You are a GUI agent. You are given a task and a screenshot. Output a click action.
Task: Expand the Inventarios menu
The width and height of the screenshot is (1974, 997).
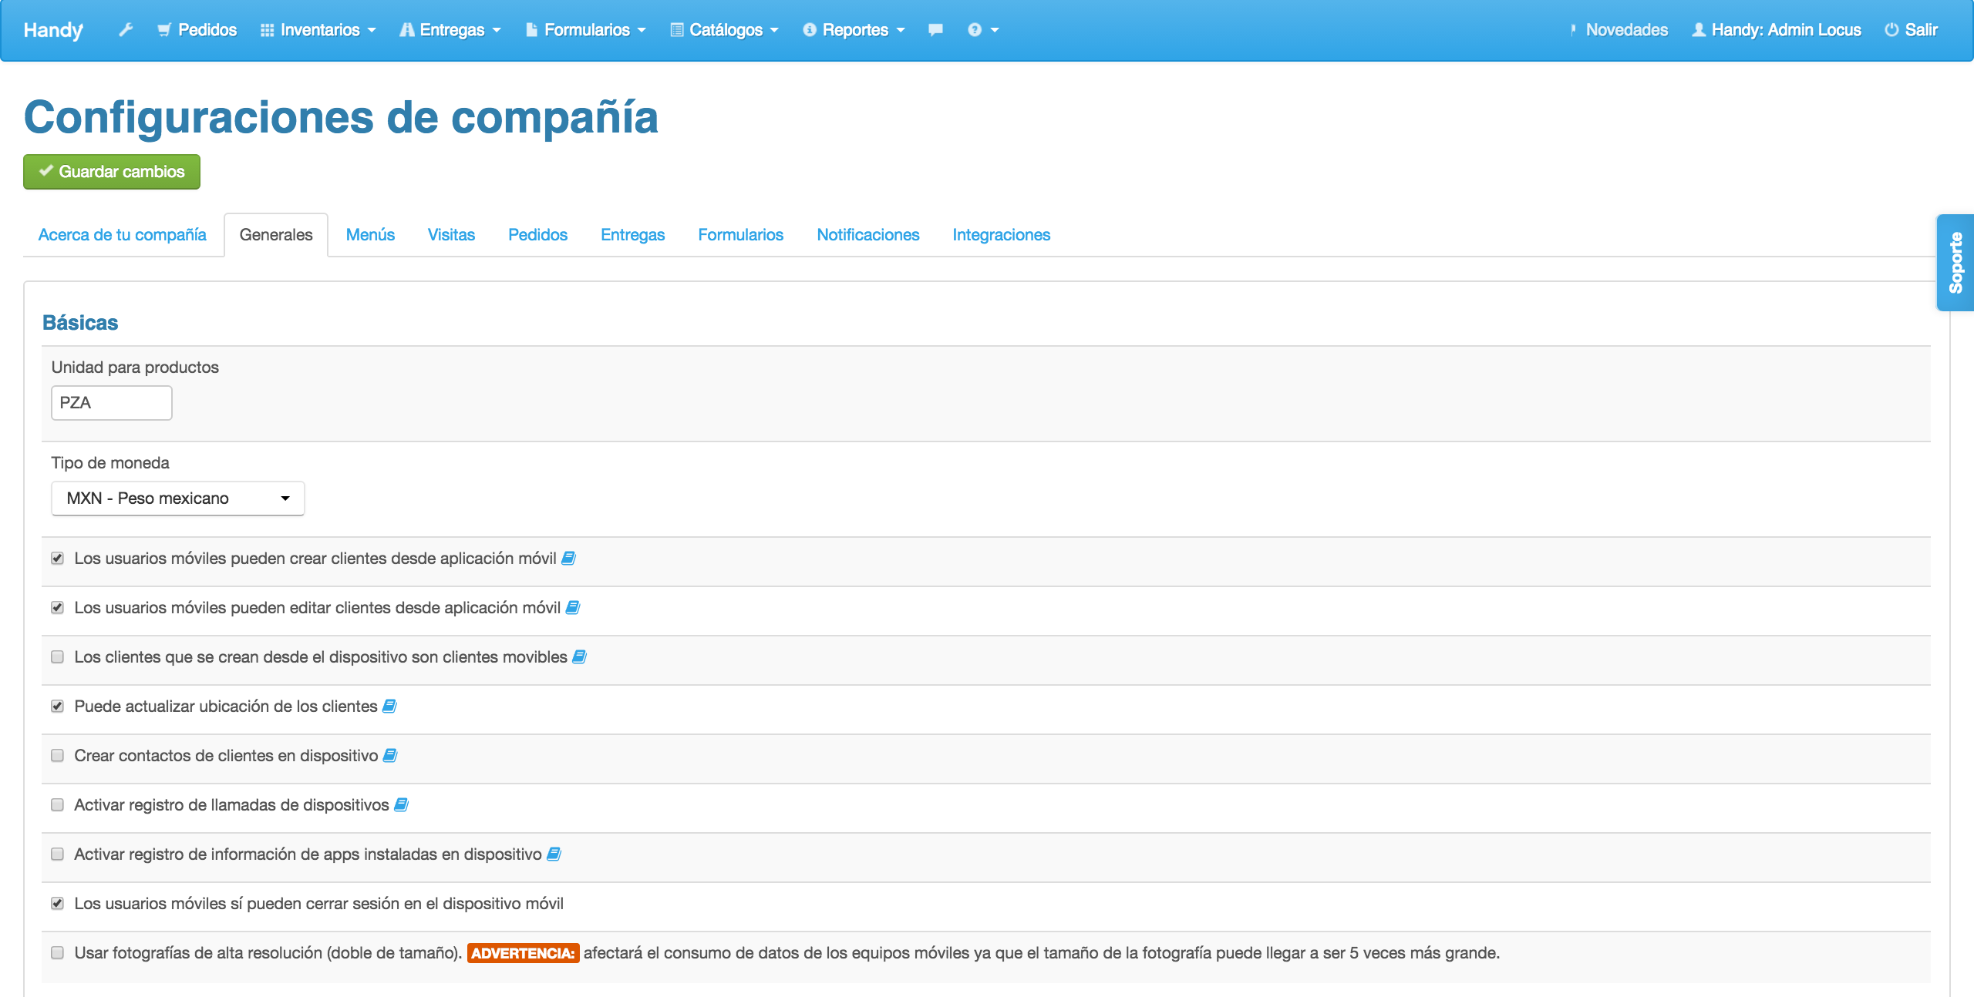[x=318, y=30]
